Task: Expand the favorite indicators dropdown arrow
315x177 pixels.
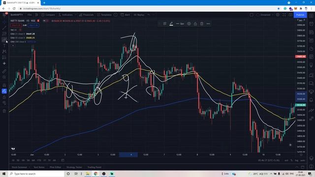Action: (76, 15)
